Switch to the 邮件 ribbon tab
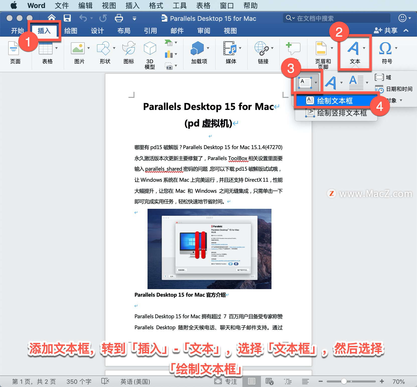The height and width of the screenshot is (387, 417). (x=177, y=31)
